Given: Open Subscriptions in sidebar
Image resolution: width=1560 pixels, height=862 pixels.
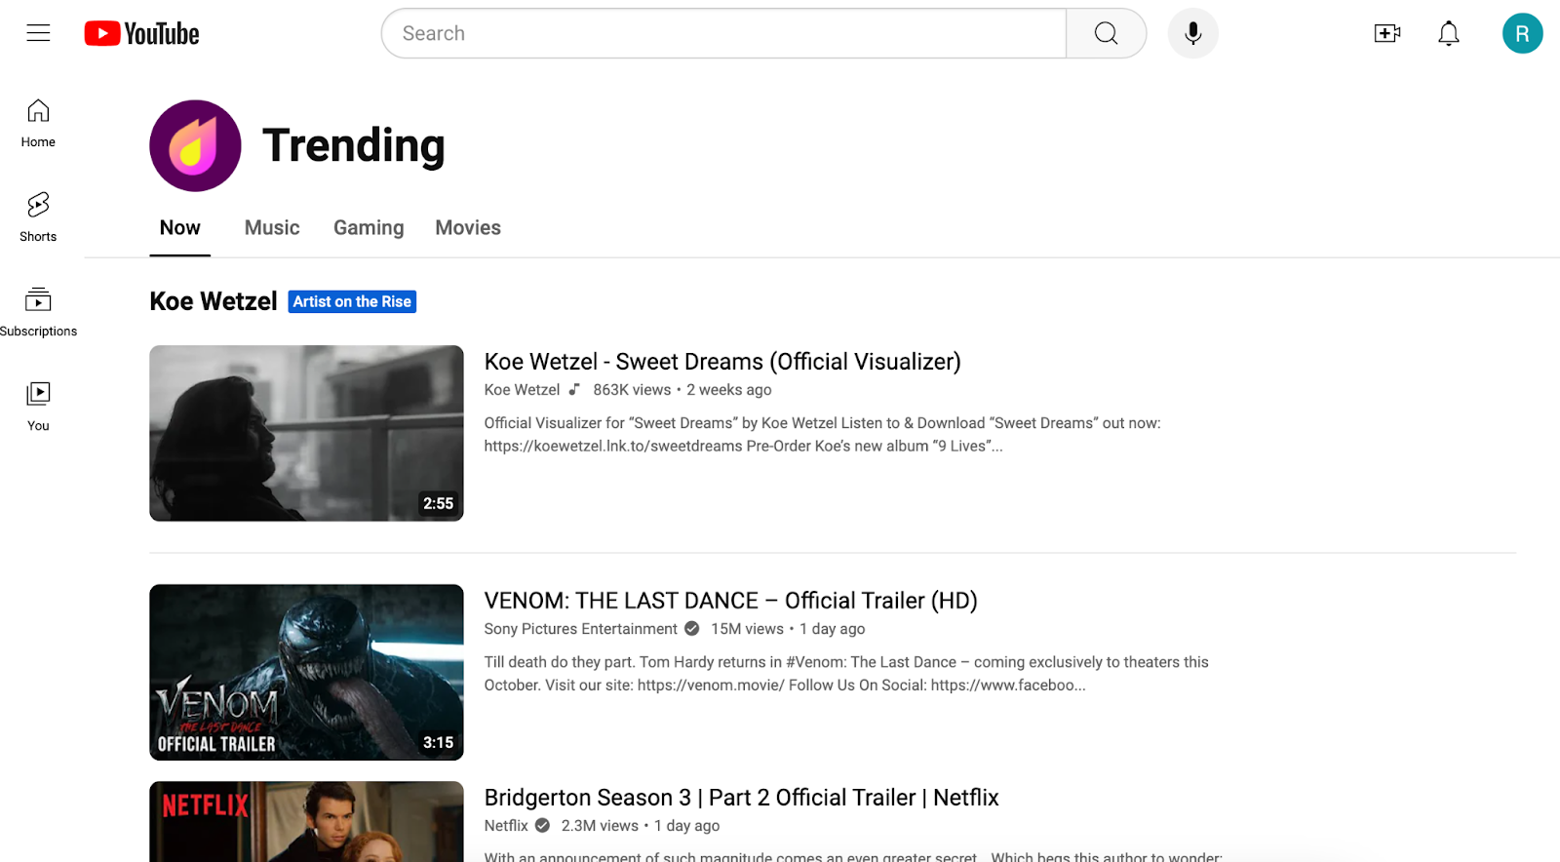Looking at the screenshot, I should coord(38,312).
